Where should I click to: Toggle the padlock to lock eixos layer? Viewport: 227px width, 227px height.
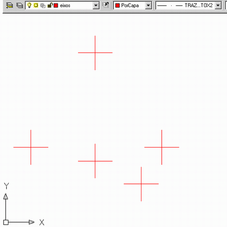[50, 5]
